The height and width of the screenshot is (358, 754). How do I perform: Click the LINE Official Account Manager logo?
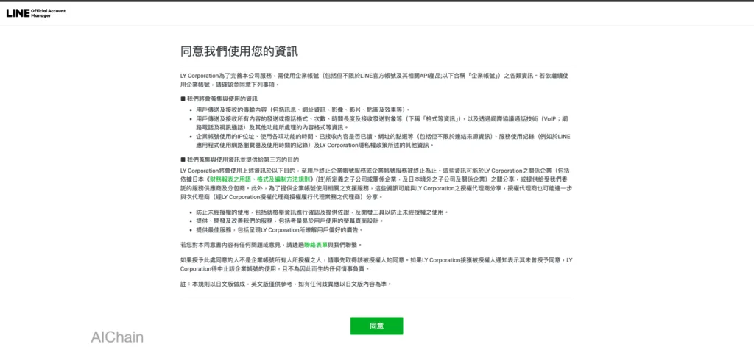coord(31,12)
